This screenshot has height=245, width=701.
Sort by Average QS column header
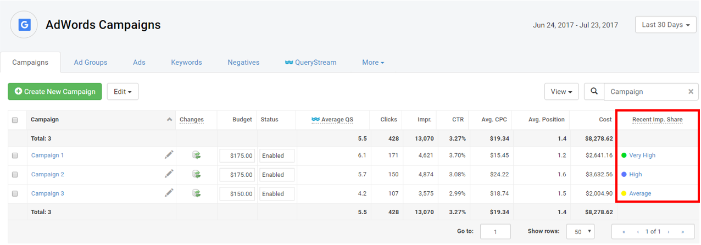tap(337, 120)
